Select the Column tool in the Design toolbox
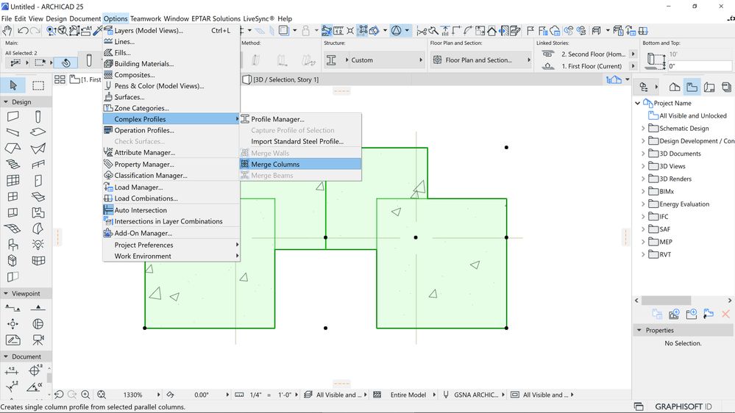 [x=38, y=116]
